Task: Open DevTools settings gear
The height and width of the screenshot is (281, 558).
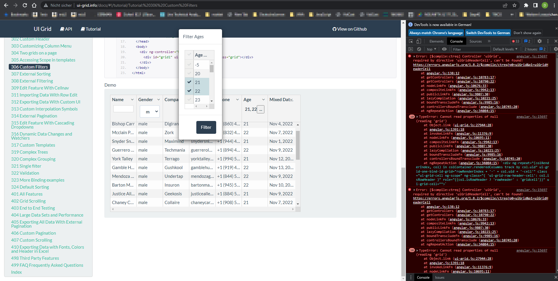Action: (x=540, y=41)
